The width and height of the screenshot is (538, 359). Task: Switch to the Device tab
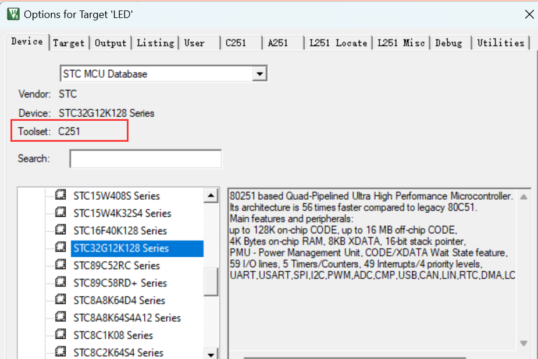coord(27,42)
